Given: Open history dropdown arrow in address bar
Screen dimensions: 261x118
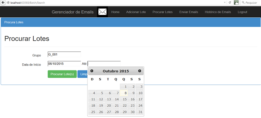Looking at the screenshot, I should pyautogui.click(x=225, y=3).
